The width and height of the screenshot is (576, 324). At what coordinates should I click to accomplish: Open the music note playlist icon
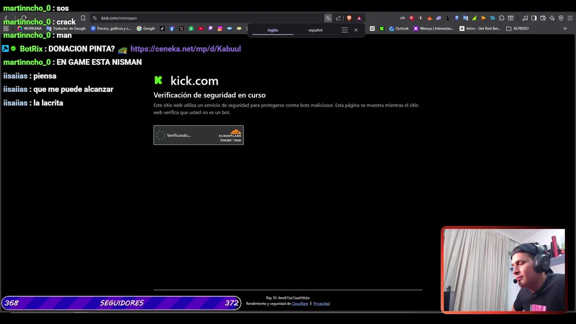click(x=525, y=18)
